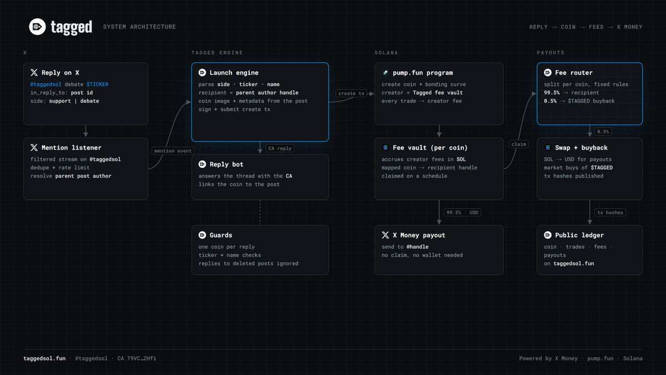The height and width of the screenshot is (375, 666).
Task: Click the 'tx hashes published' line
Action: (573, 176)
